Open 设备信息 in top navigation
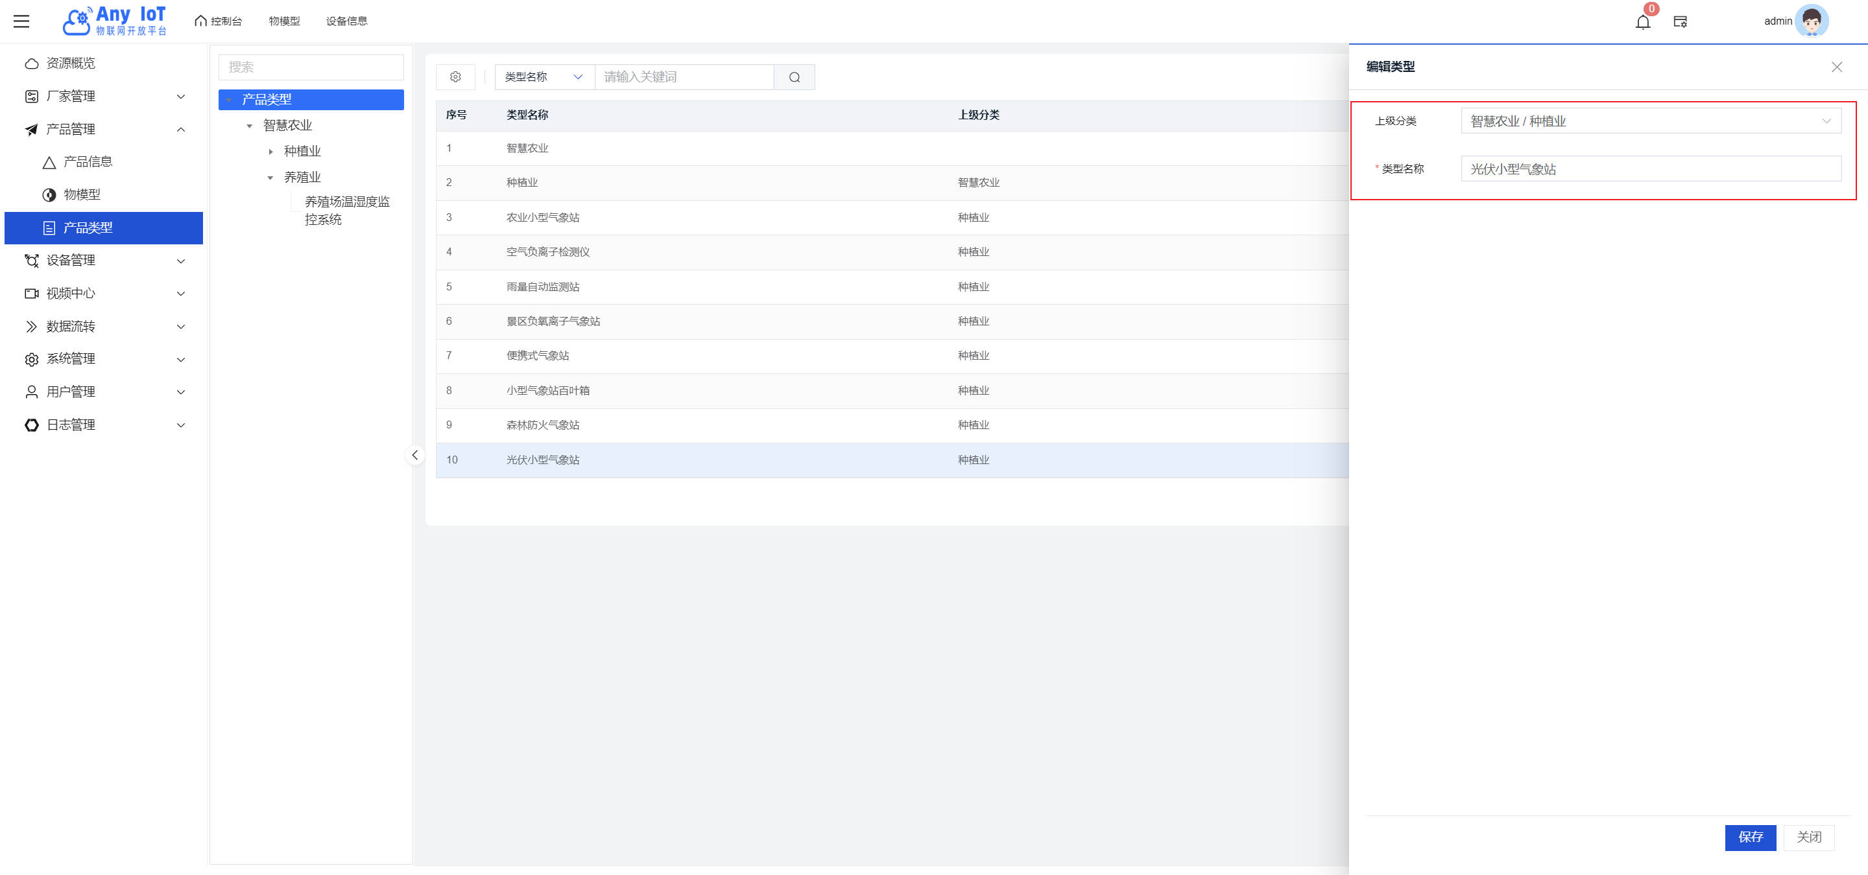The height and width of the screenshot is (875, 1868). (346, 21)
